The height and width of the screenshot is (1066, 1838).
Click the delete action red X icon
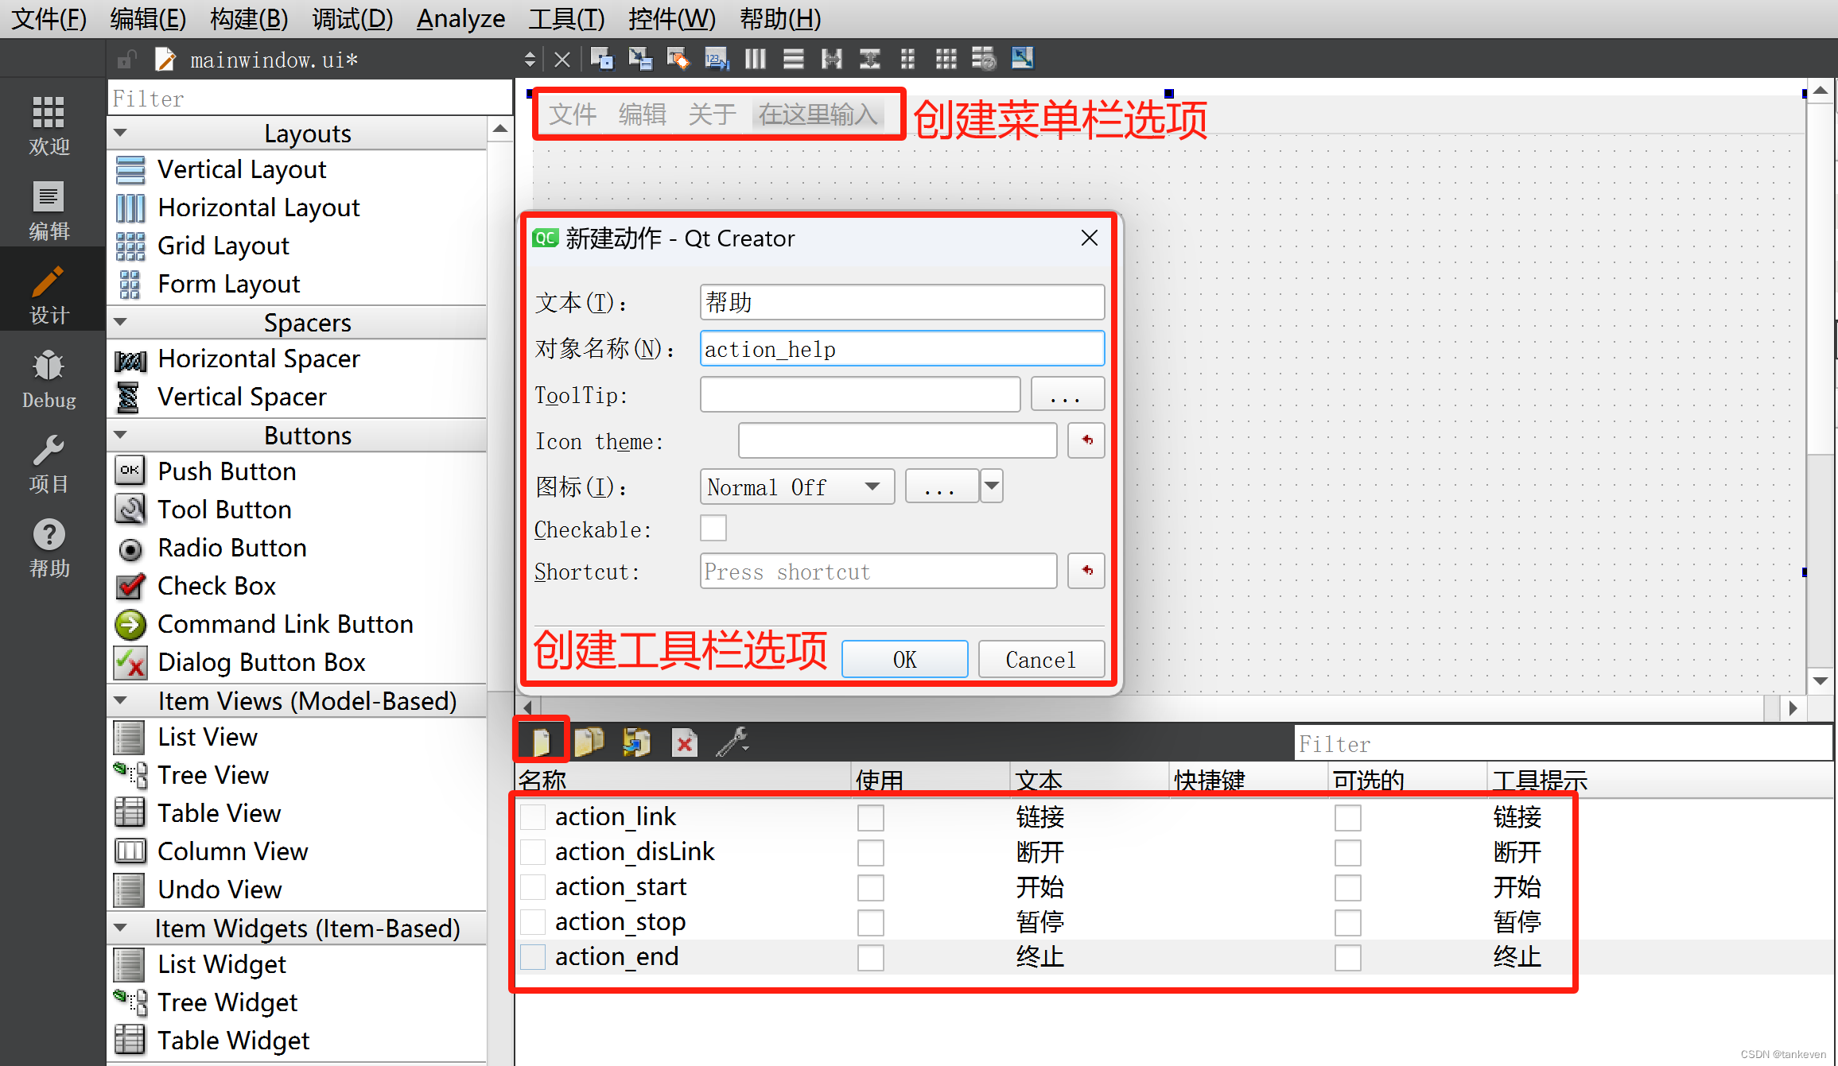tap(684, 743)
